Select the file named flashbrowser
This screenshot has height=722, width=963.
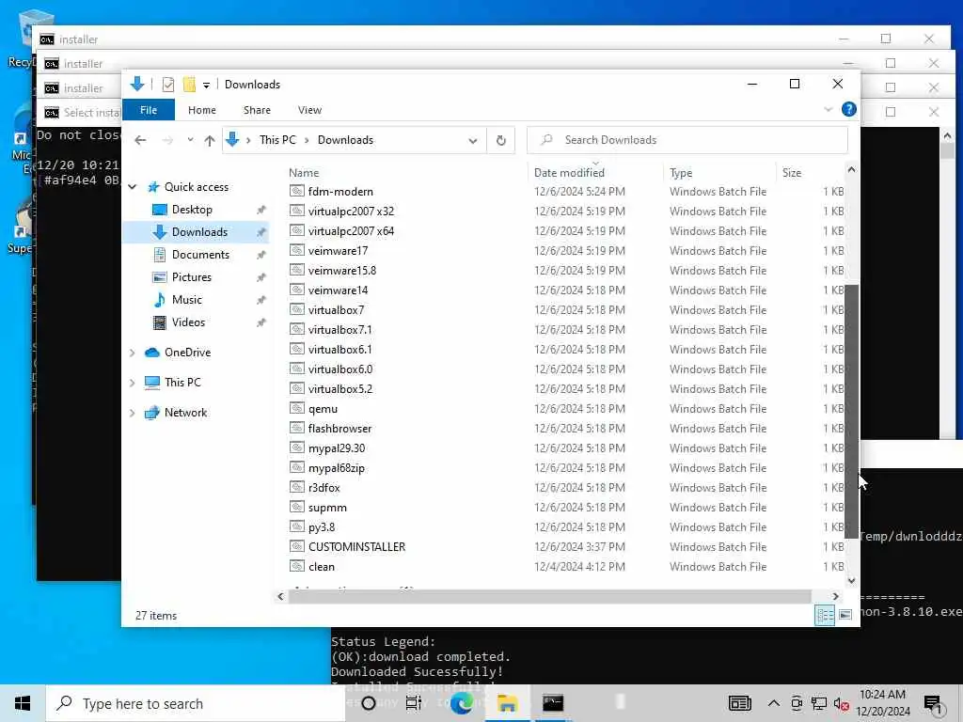coord(339,429)
